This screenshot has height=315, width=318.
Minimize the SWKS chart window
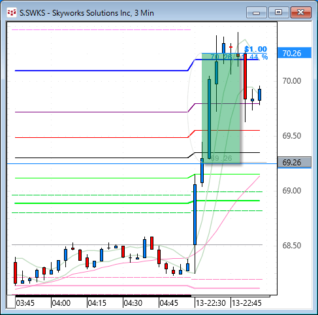(257, 12)
